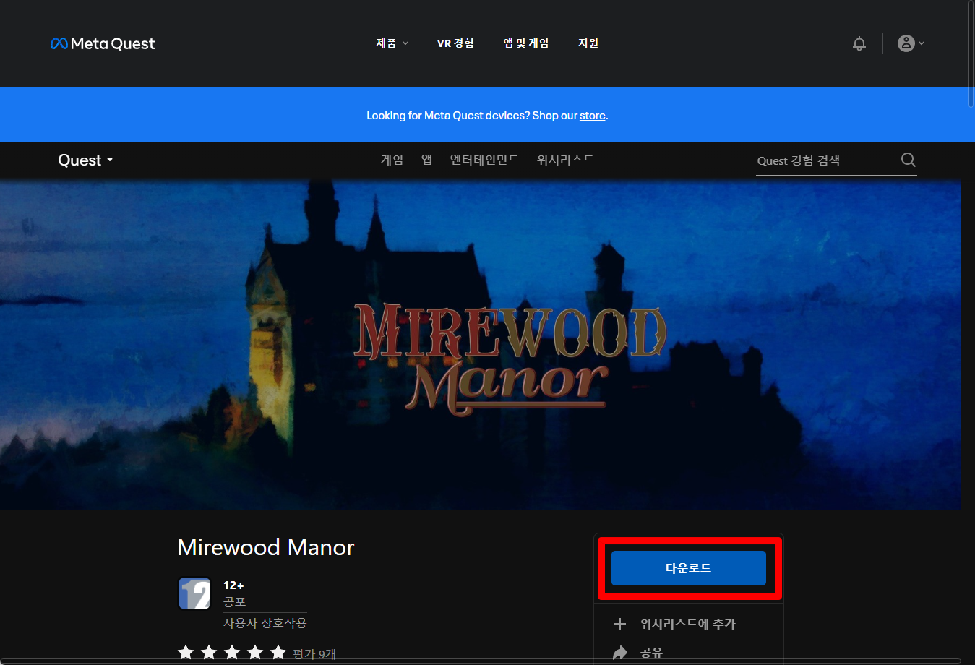This screenshot has height=665, width=975.
Task: Click the Mirewood Manor banner image
Action: tap(480, 345)
